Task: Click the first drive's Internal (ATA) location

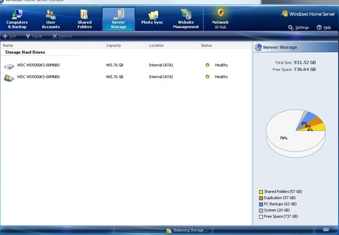Action: pos(161,65)
